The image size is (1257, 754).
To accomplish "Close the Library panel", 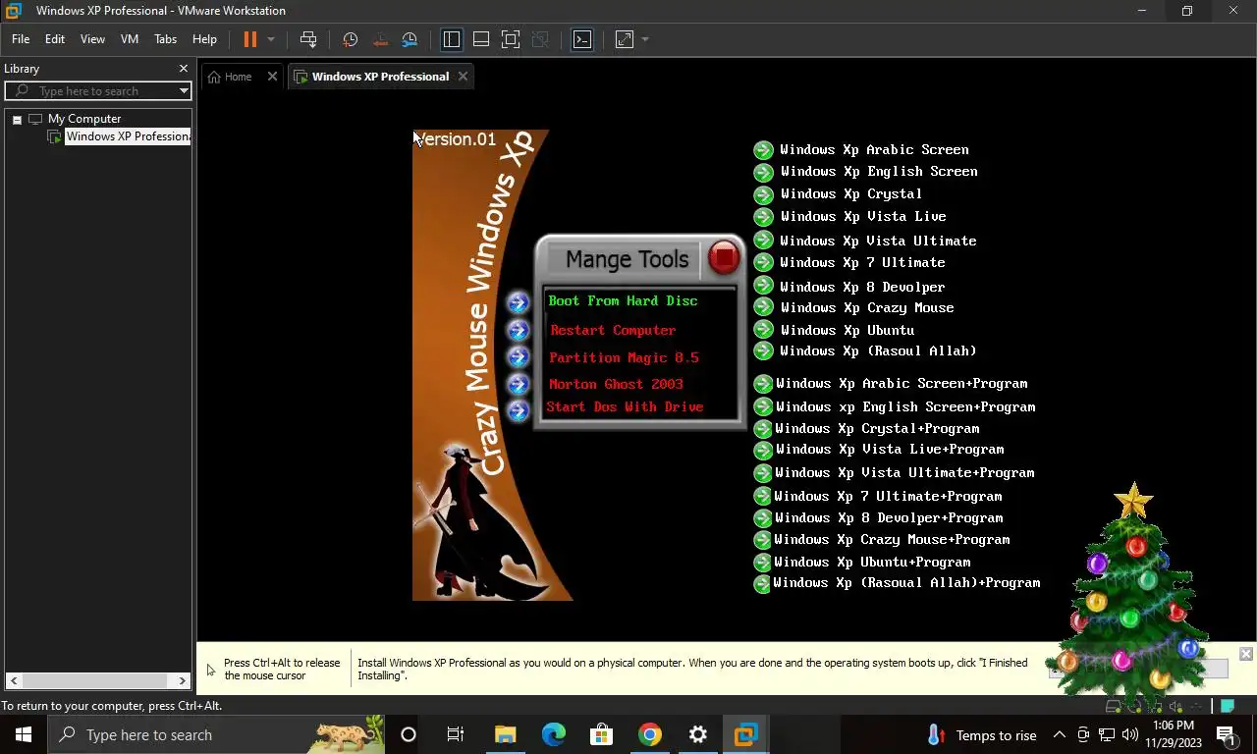I will point(183,69).
